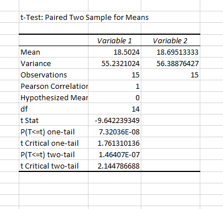The image size is (223, 209).
Task: Select the Hypothesized Mean Difference value 0
Action: tap(115, 97)
